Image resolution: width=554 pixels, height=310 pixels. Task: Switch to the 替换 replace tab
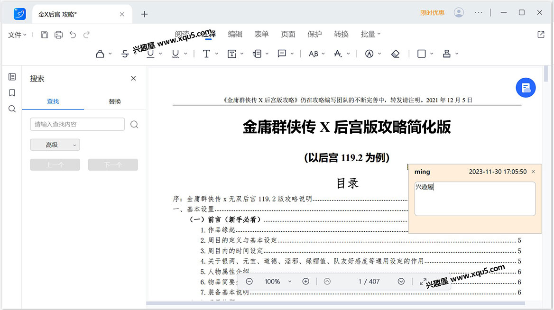click(115, 101)
